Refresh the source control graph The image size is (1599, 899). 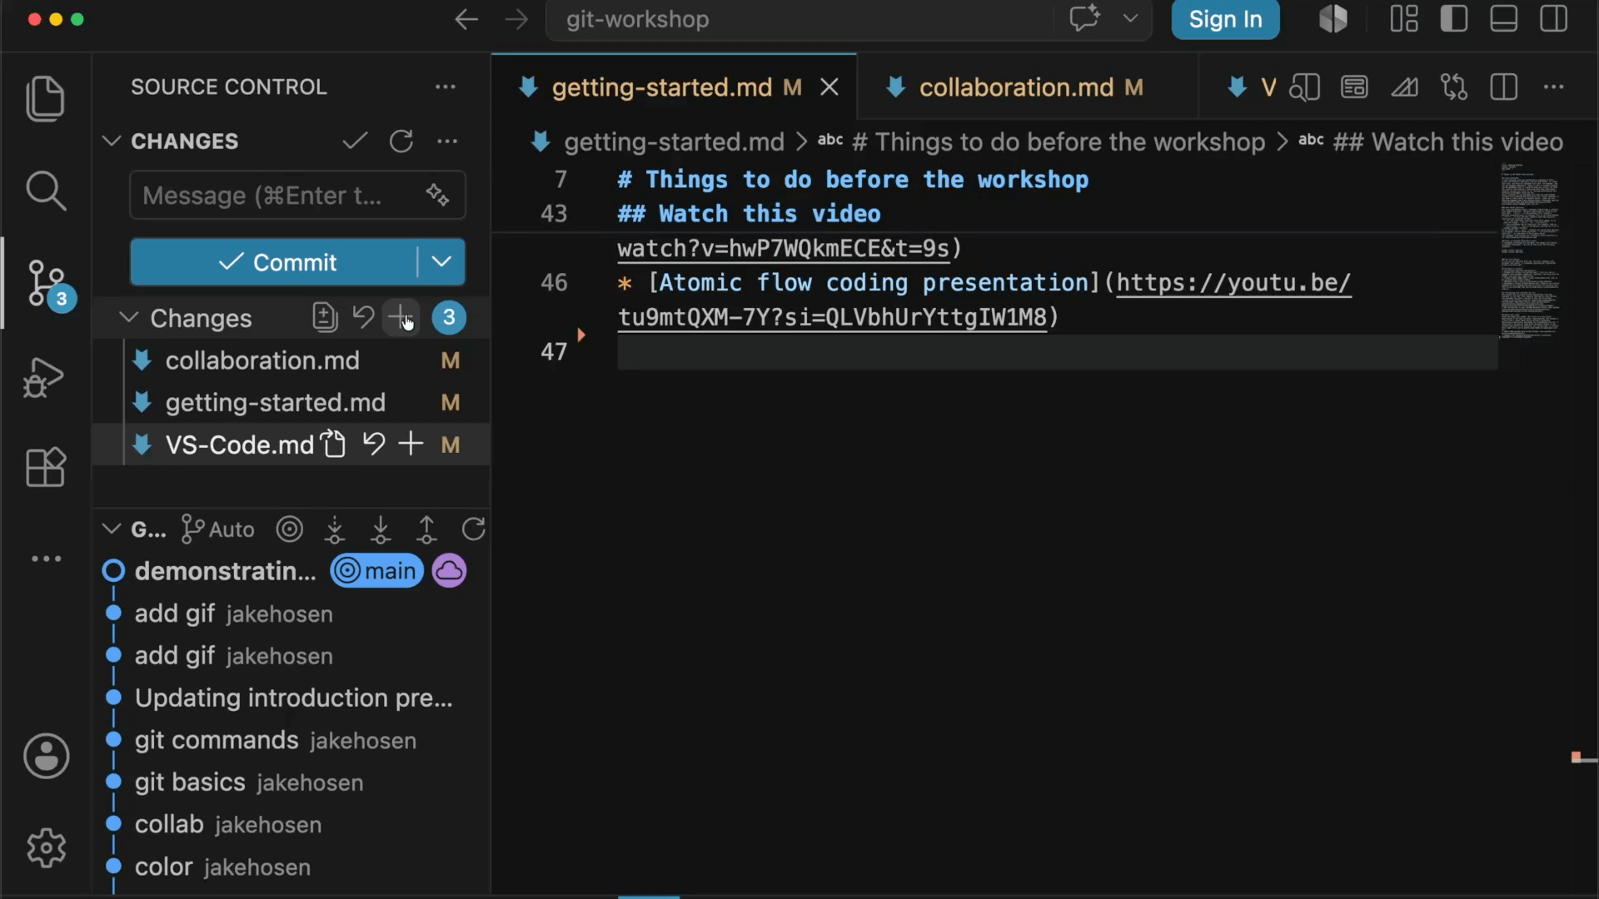(473, 529)
